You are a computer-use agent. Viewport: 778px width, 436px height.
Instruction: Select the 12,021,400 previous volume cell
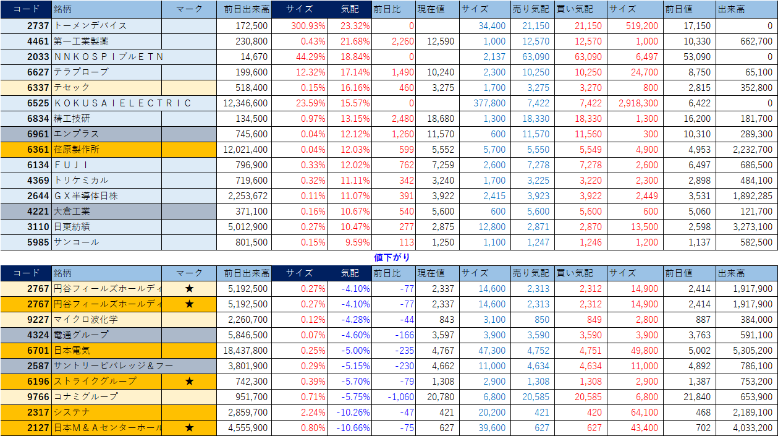[243, 150]
